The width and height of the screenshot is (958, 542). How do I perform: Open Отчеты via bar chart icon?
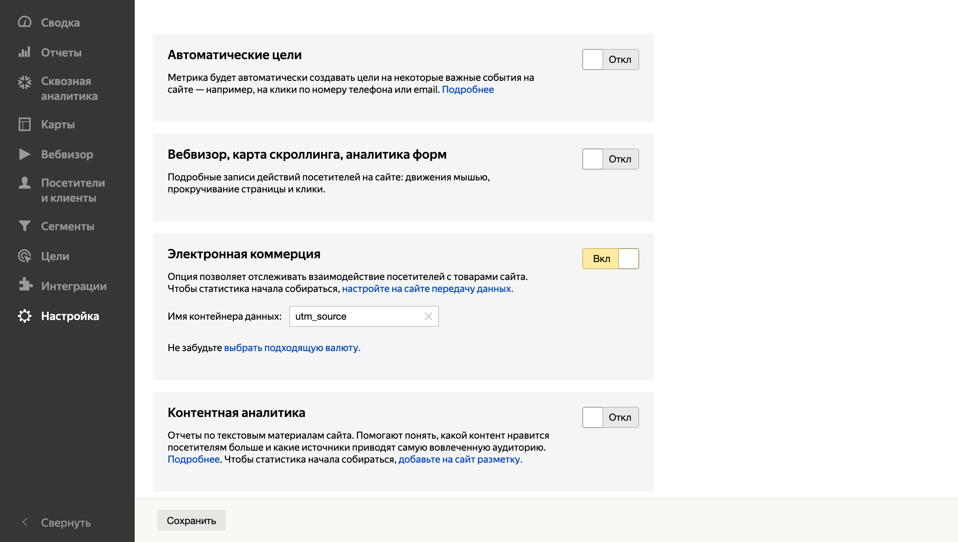click(25, 52)
